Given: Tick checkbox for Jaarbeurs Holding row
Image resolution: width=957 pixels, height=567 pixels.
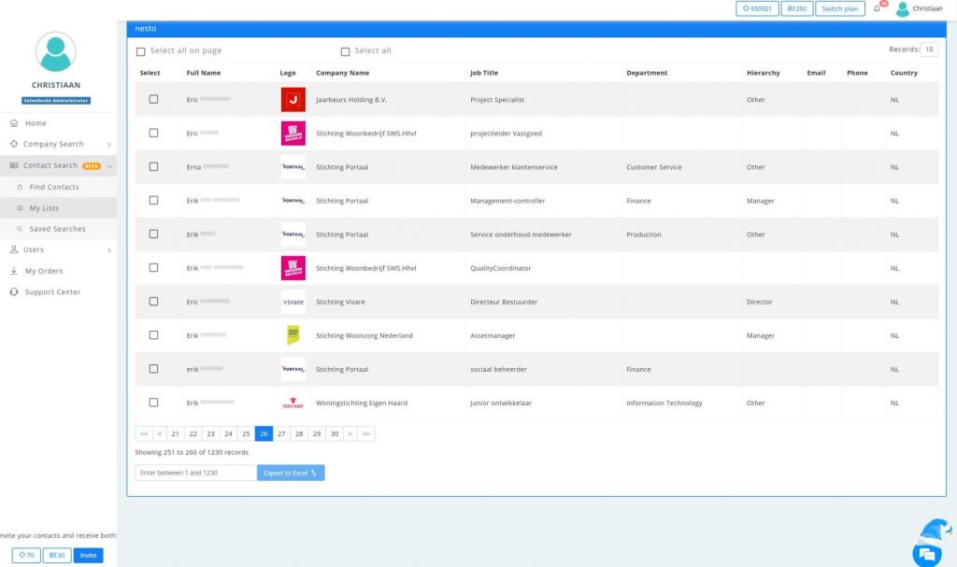Looking at the screenshot, I should coord(154,100).
